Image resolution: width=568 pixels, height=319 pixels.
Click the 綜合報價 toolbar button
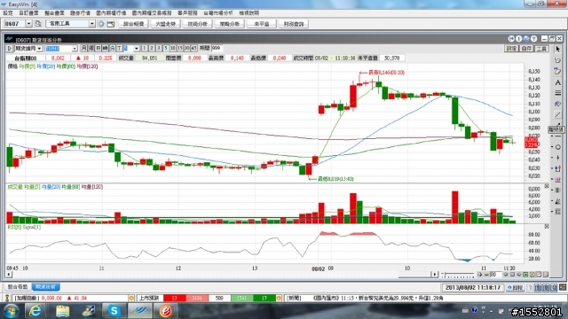(134, 24)
